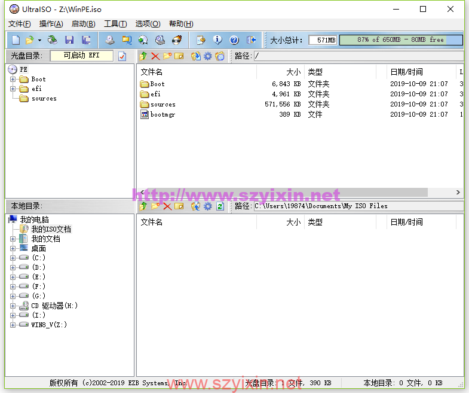This screenshot has width=469, height=393.
Task: Click the 571MB total size field
Action: pyautogui.click(x=323, y=40)
